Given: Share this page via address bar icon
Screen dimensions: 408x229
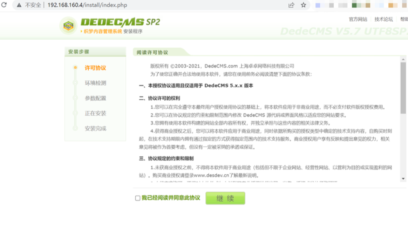Looking at the screenshot, I should (x=291, y=5).
